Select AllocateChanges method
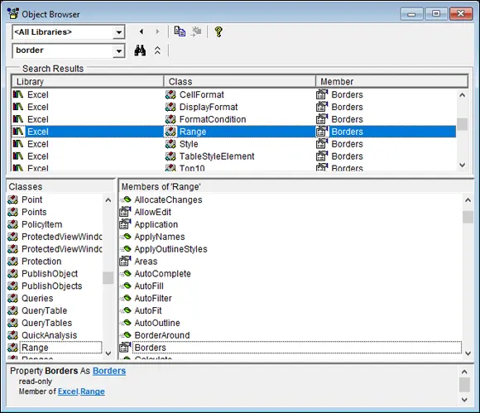The width and height of the screenshot is (480, 413). tap(168, 199)
